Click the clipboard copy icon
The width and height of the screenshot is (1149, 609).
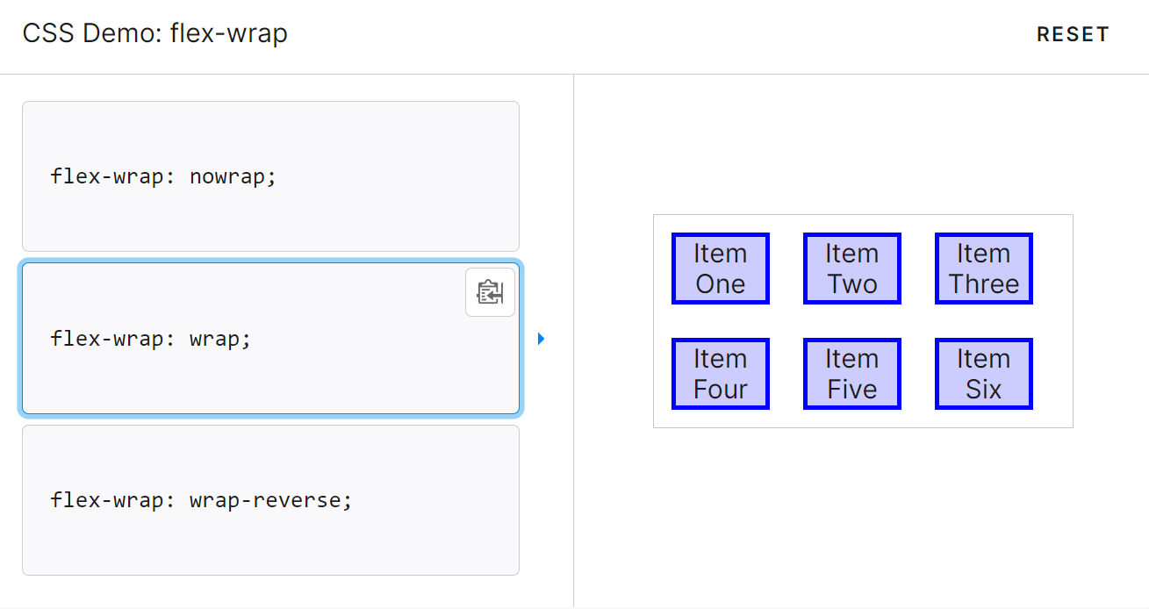[490, 291]
